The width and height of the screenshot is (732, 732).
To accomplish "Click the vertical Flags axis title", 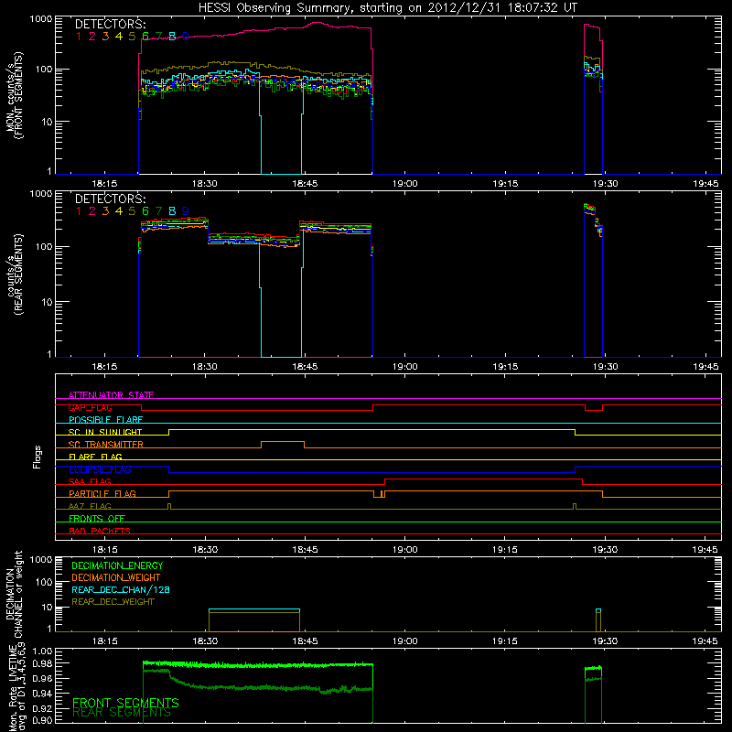I will 38,457.
